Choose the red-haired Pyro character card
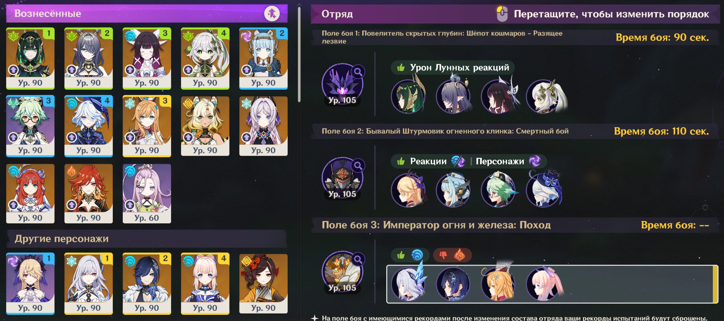Screen dimensions: 724x321 tap(88, 193)
